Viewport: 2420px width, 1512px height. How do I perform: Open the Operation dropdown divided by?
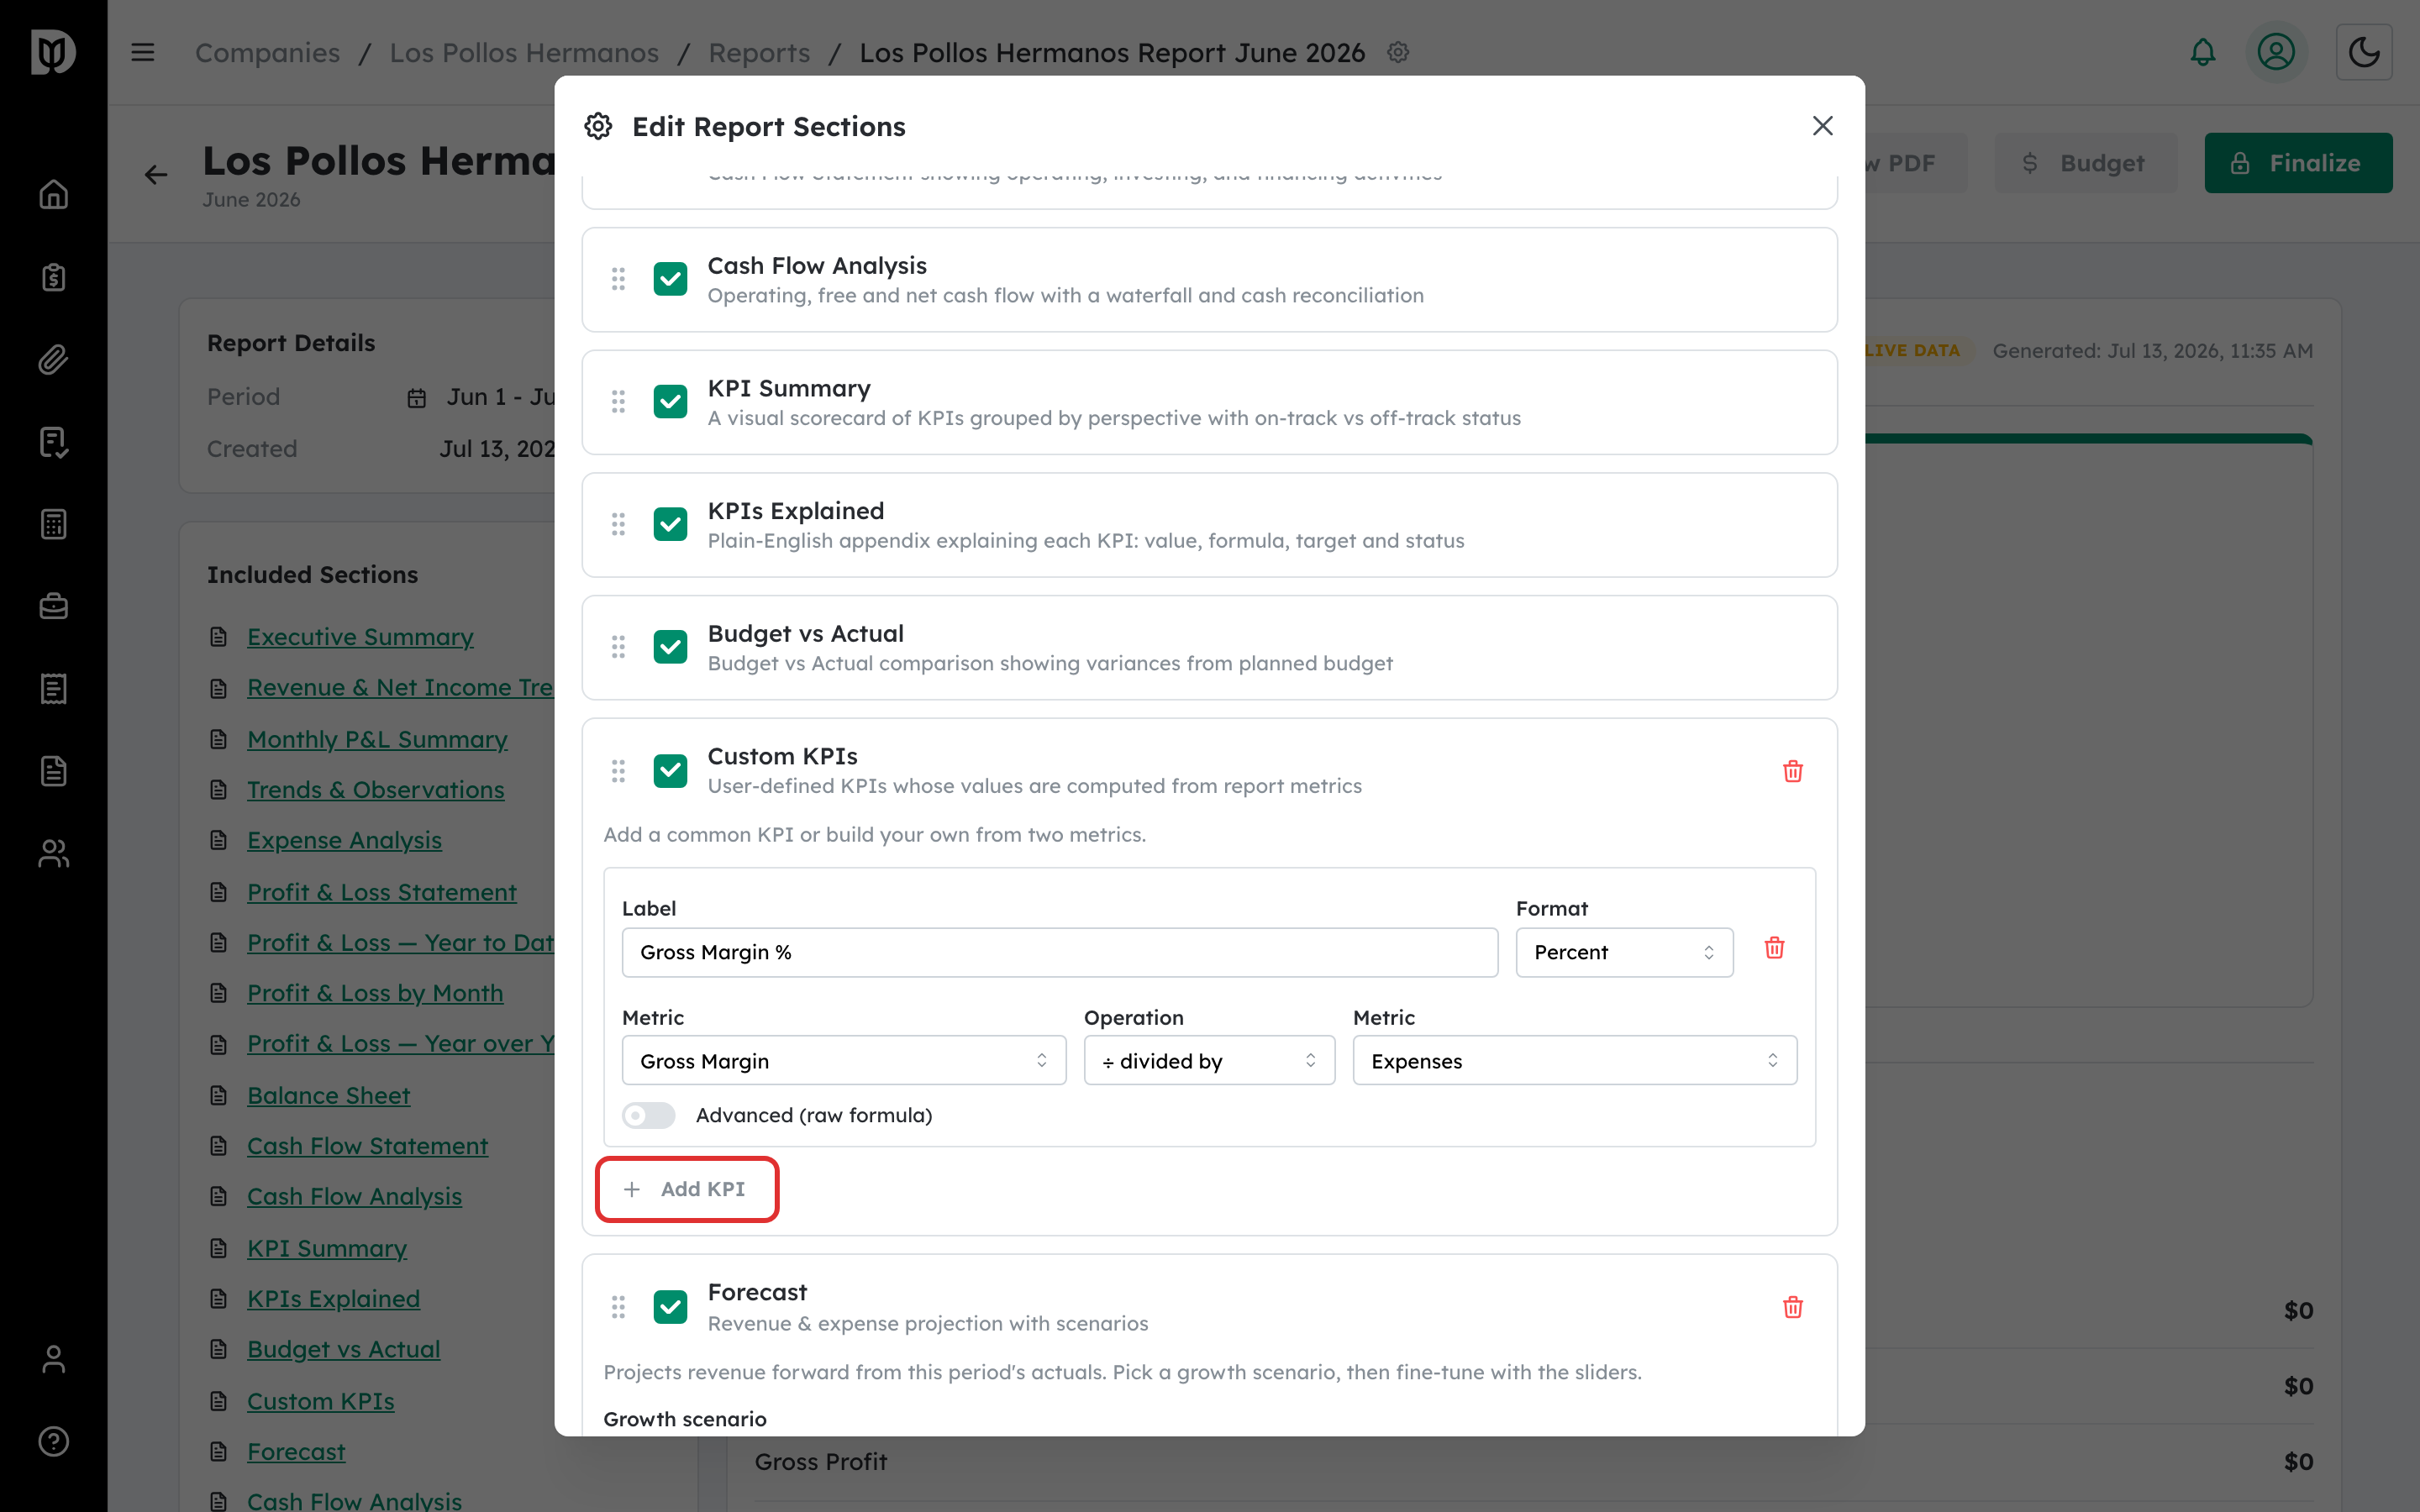tap(1208, 1060)
